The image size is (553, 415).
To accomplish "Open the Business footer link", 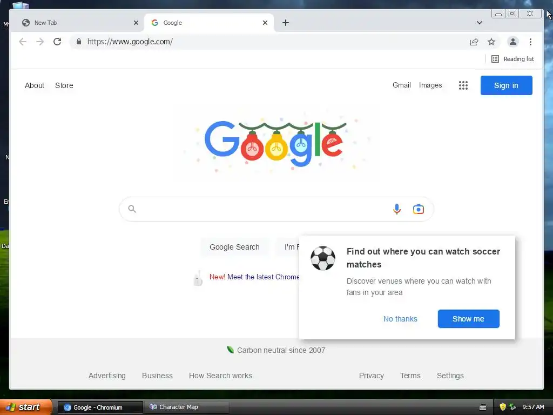I will pos(157,376).
